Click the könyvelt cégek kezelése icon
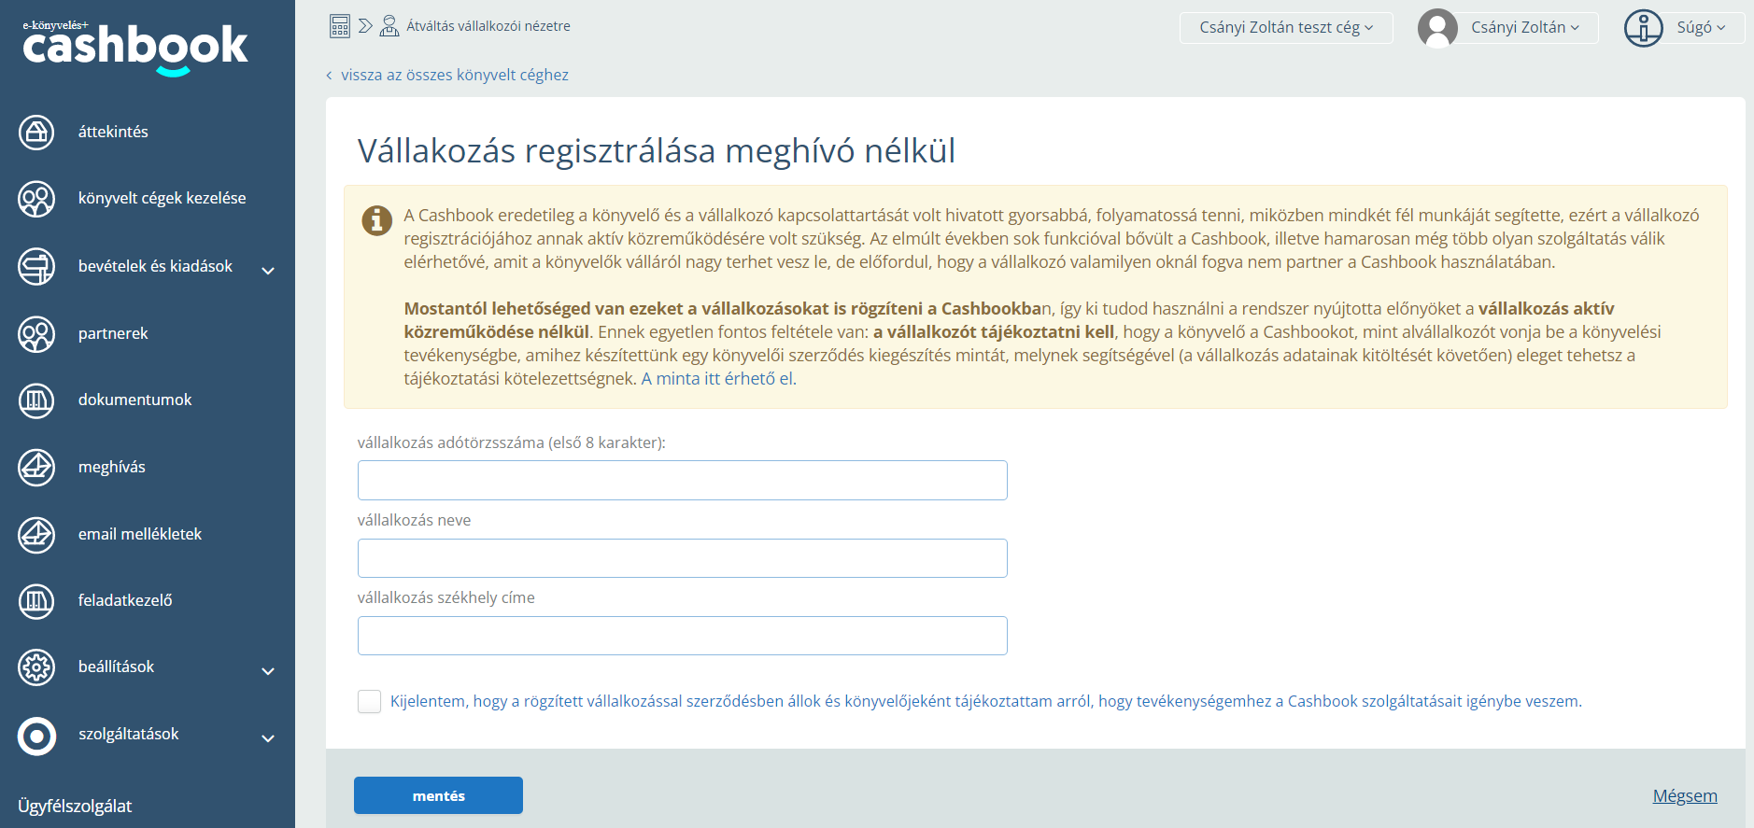Image resolution: width=1754 pixels, height=828 pixels. 36,199
